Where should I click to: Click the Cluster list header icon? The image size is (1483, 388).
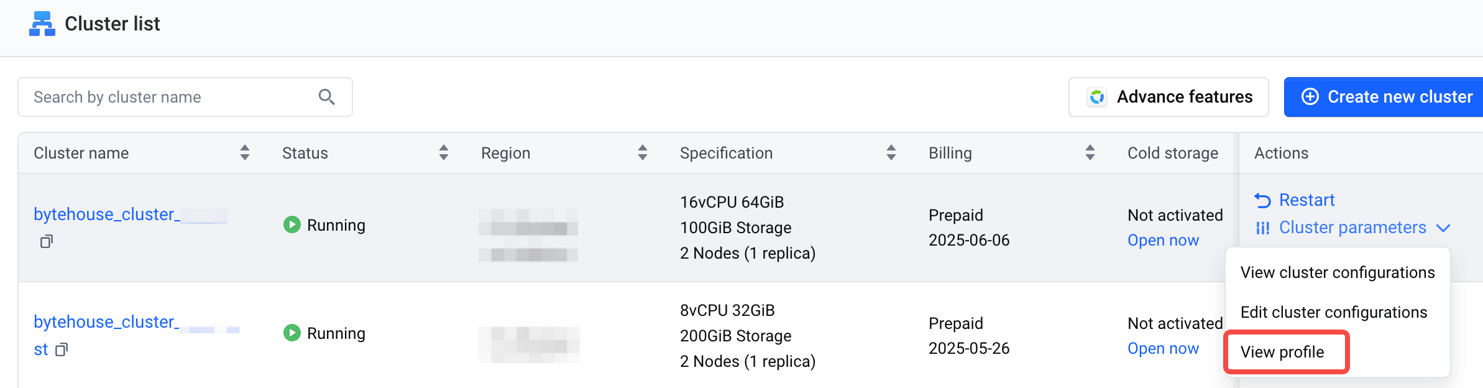tap(42, 24)
